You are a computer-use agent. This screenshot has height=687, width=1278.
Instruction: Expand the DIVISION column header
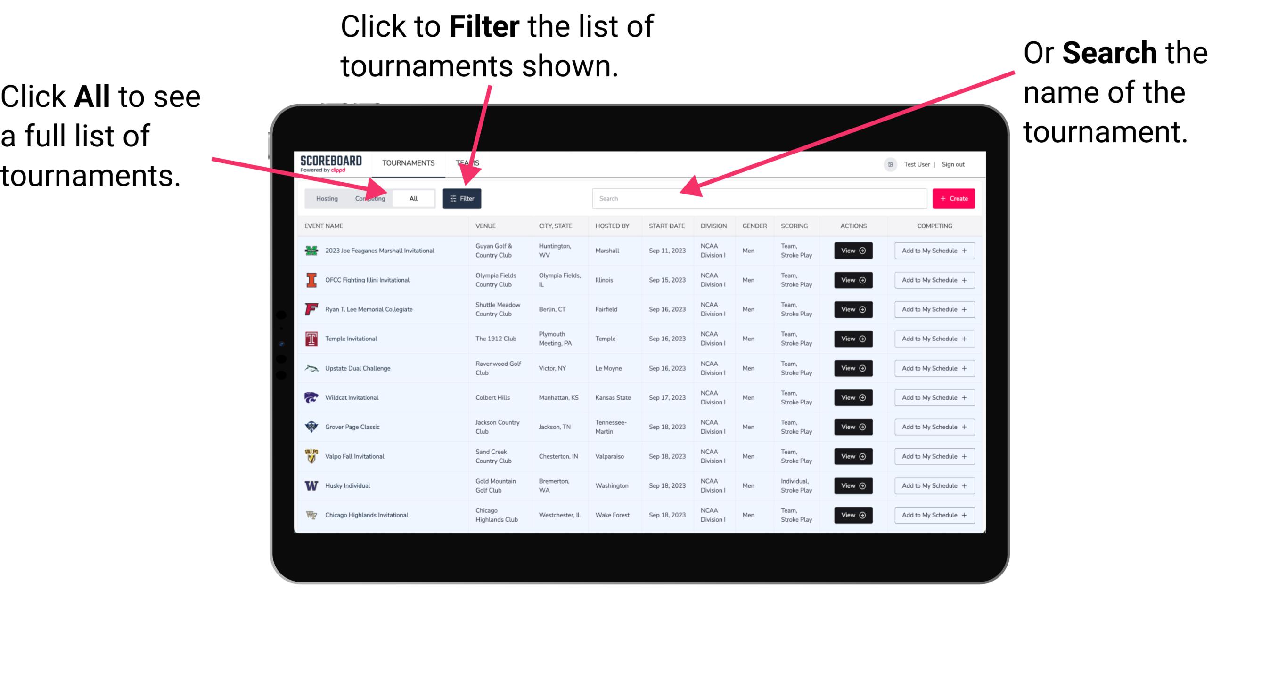click(x=713, y=226)
